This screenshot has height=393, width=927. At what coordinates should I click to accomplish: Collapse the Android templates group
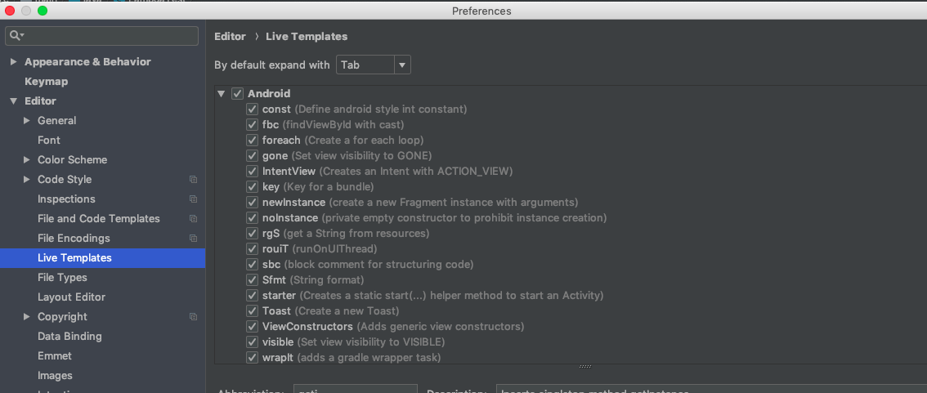[x=222, y=94]
